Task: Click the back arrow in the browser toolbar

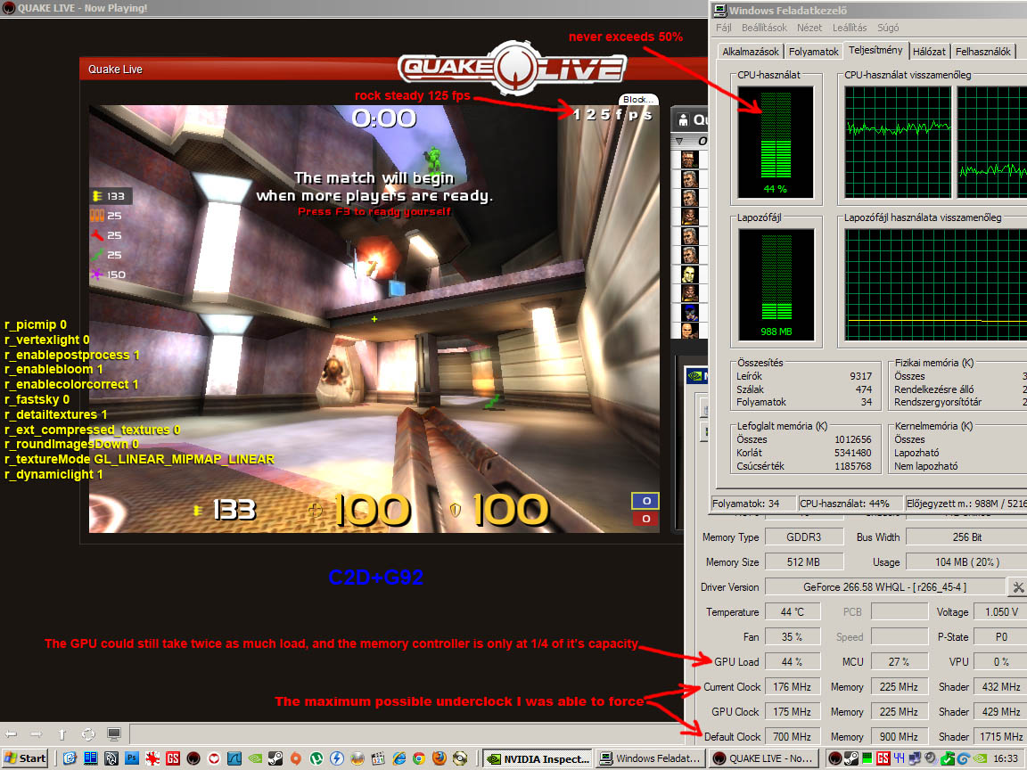Action: (11, 734)
